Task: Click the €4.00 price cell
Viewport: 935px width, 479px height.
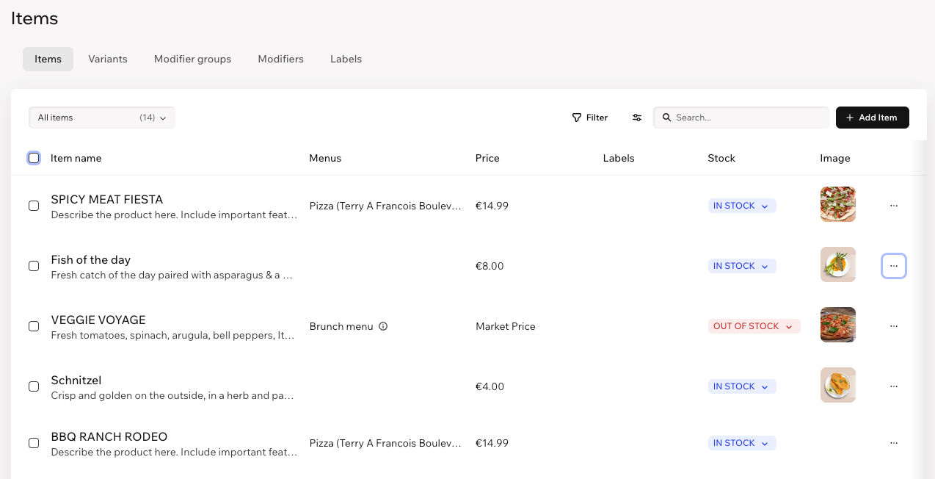Action: click(490, 386)
